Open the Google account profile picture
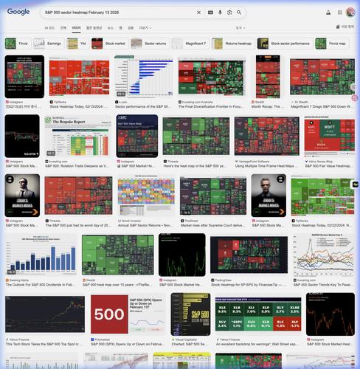This screenshot has height=369, width=360. click(x=350, y=13)
